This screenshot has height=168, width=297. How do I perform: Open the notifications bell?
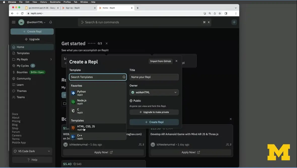click(51, 22)
